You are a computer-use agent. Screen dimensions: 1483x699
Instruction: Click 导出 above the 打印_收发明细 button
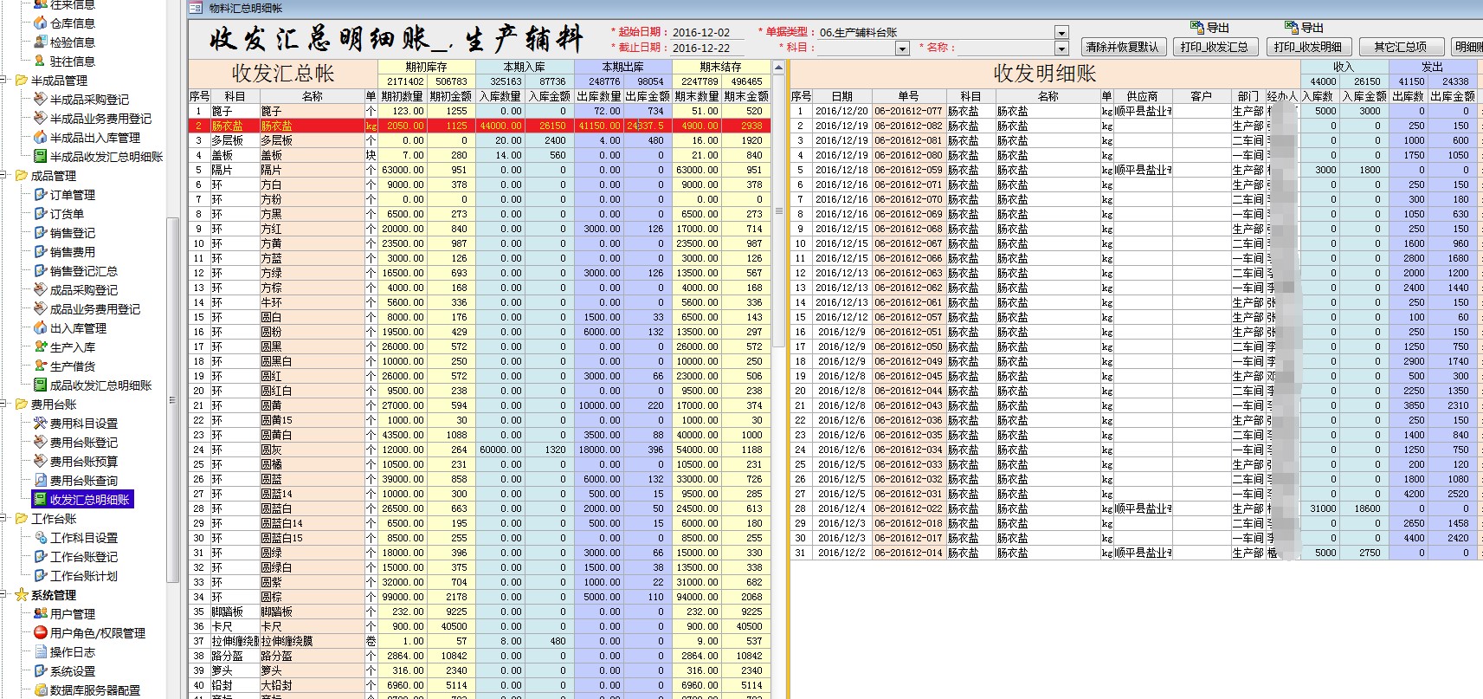(x=1304, y=28)
